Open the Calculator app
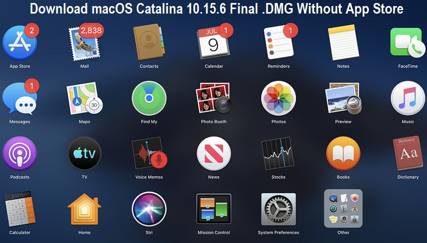The image size is (427, 243). coord(20,209)
